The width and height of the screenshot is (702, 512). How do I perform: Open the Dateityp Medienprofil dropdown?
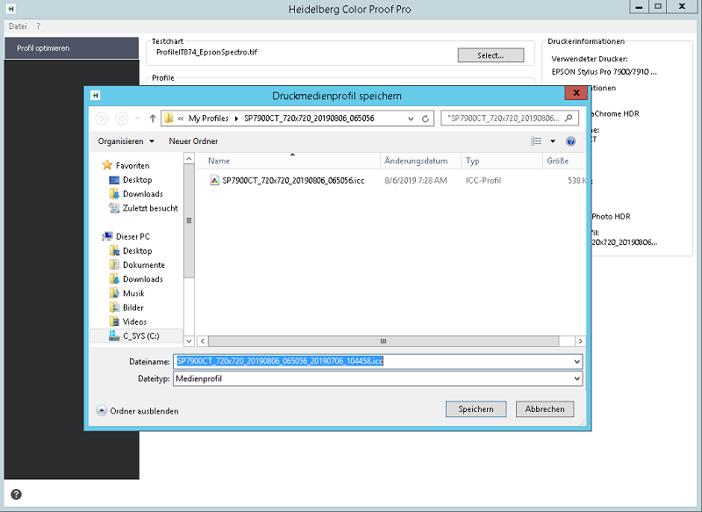[577, 379]
